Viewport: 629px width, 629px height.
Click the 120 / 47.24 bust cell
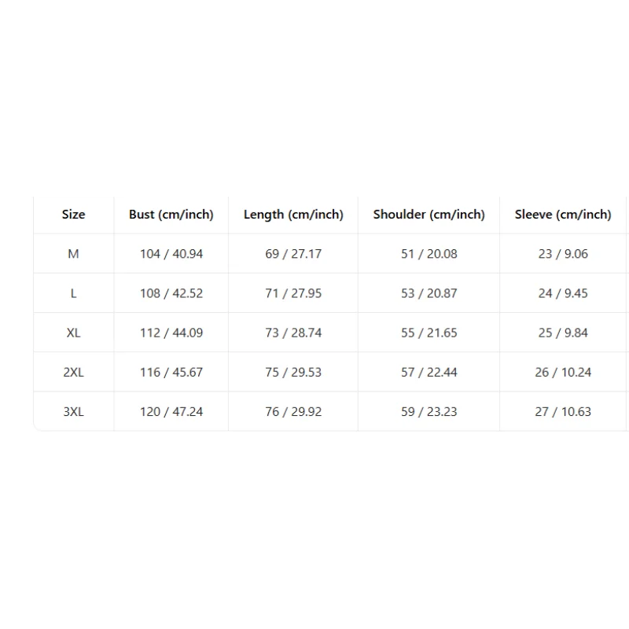(171, 412)
